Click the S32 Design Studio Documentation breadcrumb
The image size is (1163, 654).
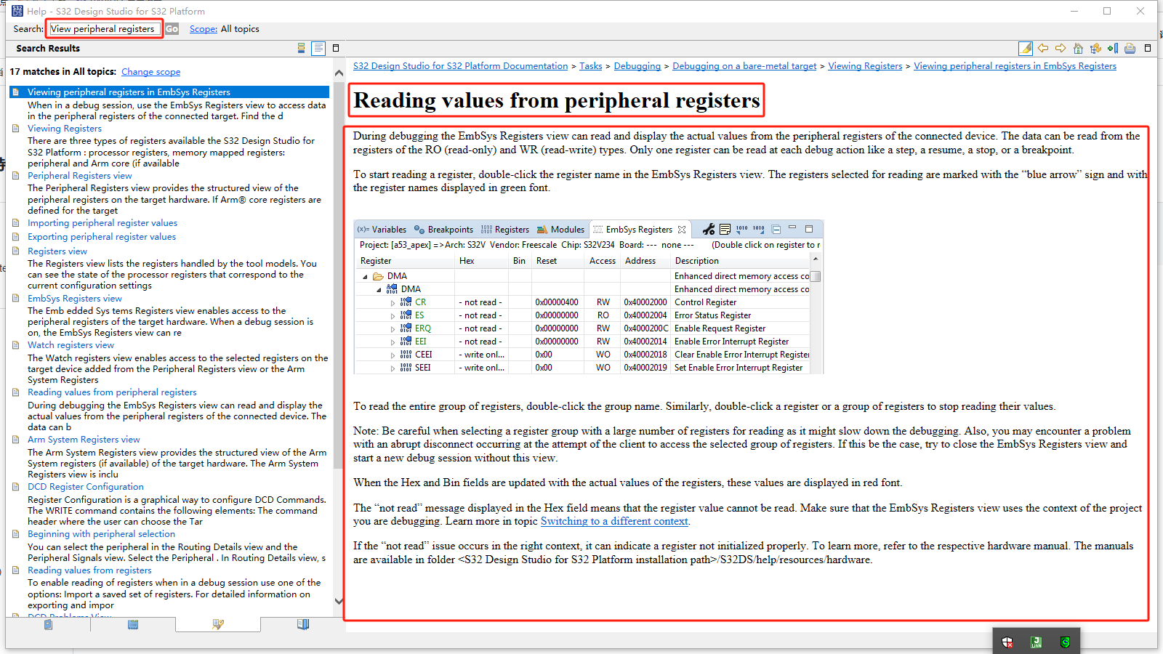coord(461,66)
